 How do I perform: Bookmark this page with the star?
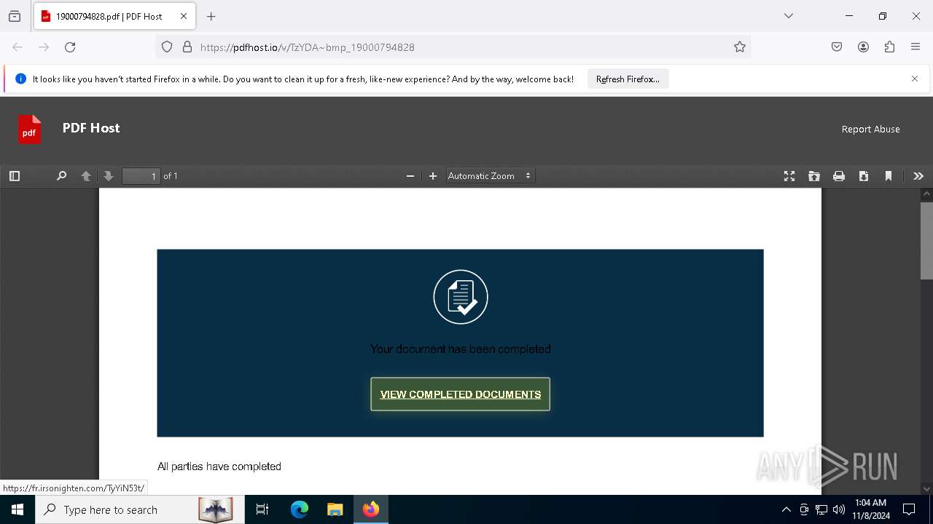pyautogui.click(x=740, y=47)
